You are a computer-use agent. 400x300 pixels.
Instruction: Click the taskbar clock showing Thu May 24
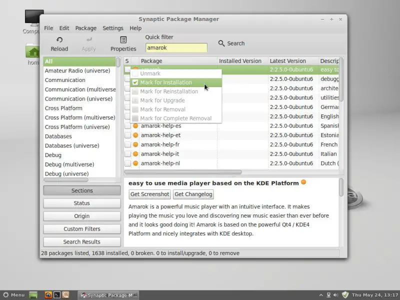(375, 295)
